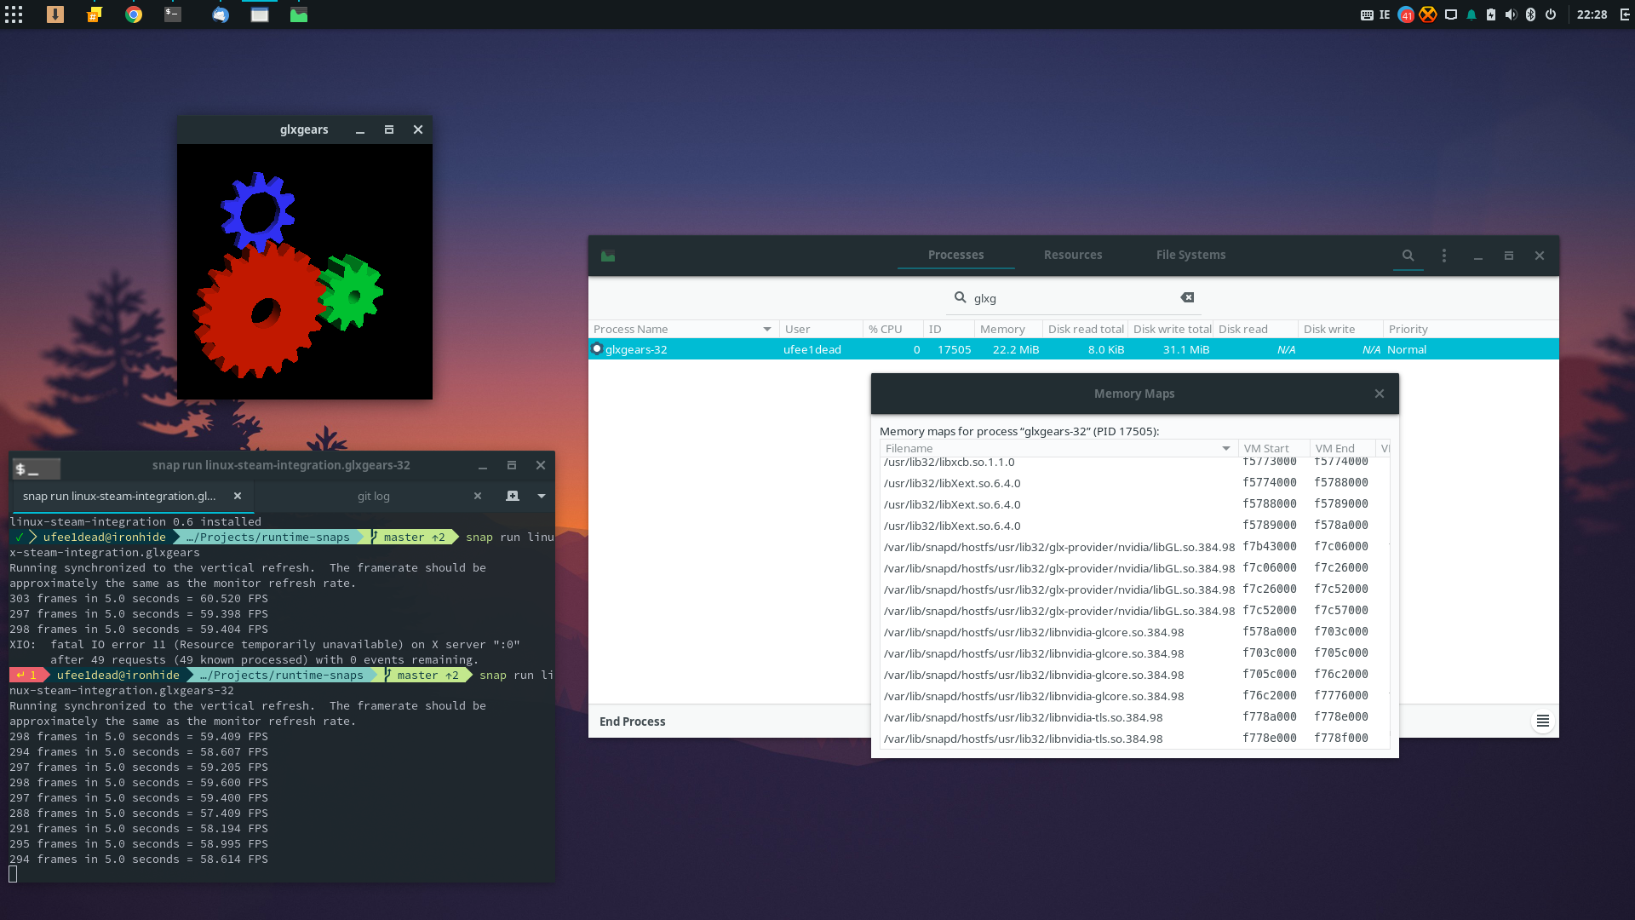Select libnvidia-glcore row starting f76c2000

(1134, 696)
